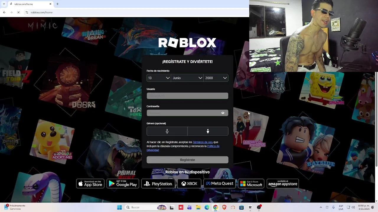
Task: Open the Windows Start menu
Action: coord(119,208)
